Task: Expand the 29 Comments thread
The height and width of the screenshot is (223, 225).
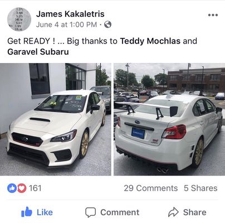Action: 151,188
